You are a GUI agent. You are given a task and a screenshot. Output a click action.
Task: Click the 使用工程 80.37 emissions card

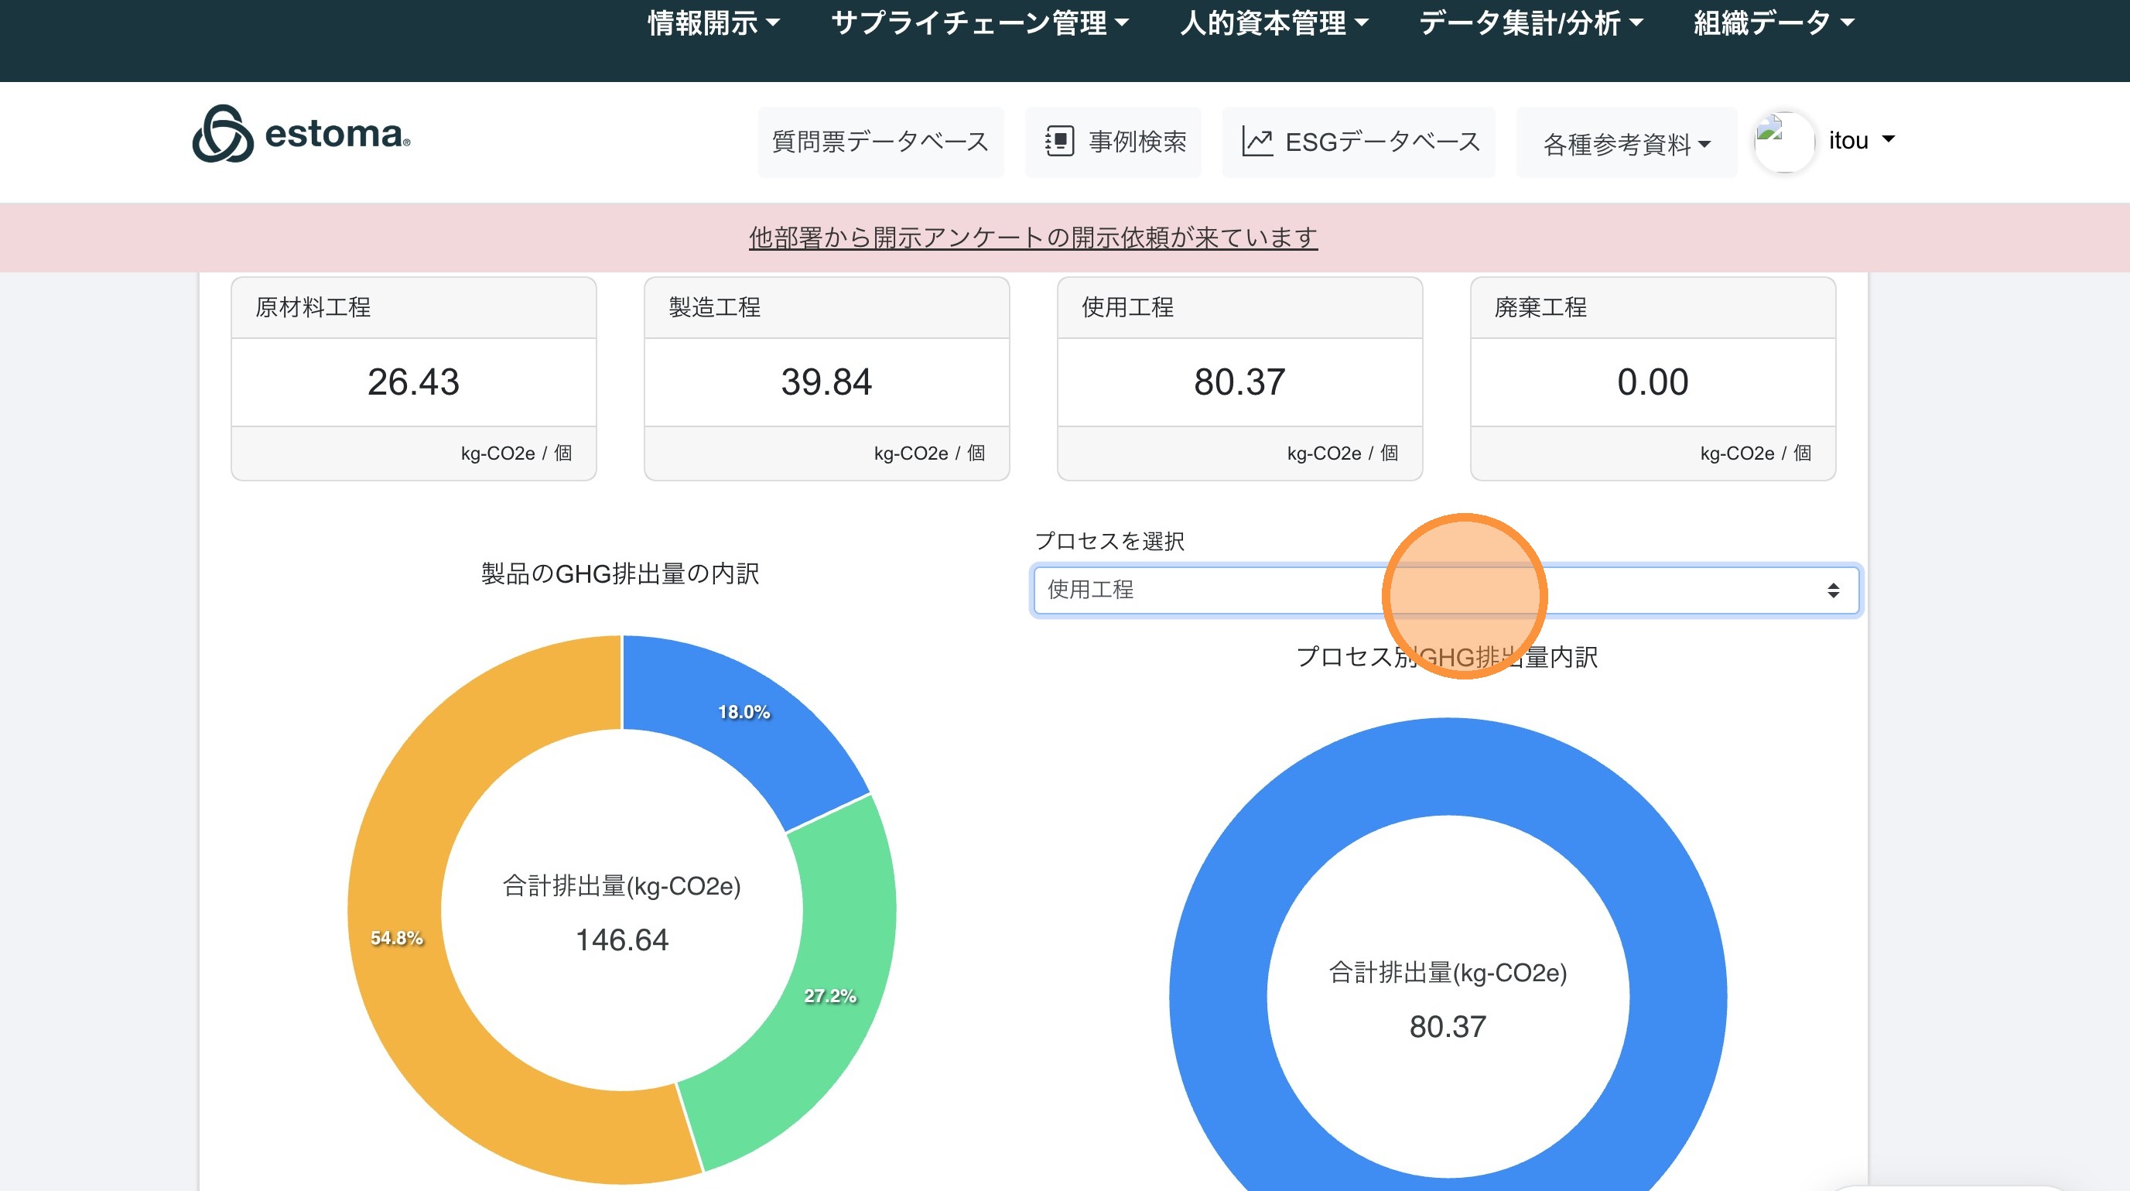point(1239,381)
